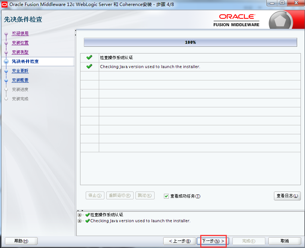Screen dimensions: 305x248
Task: Click the 下一步(N) button
Action: [x=213, y=241]
